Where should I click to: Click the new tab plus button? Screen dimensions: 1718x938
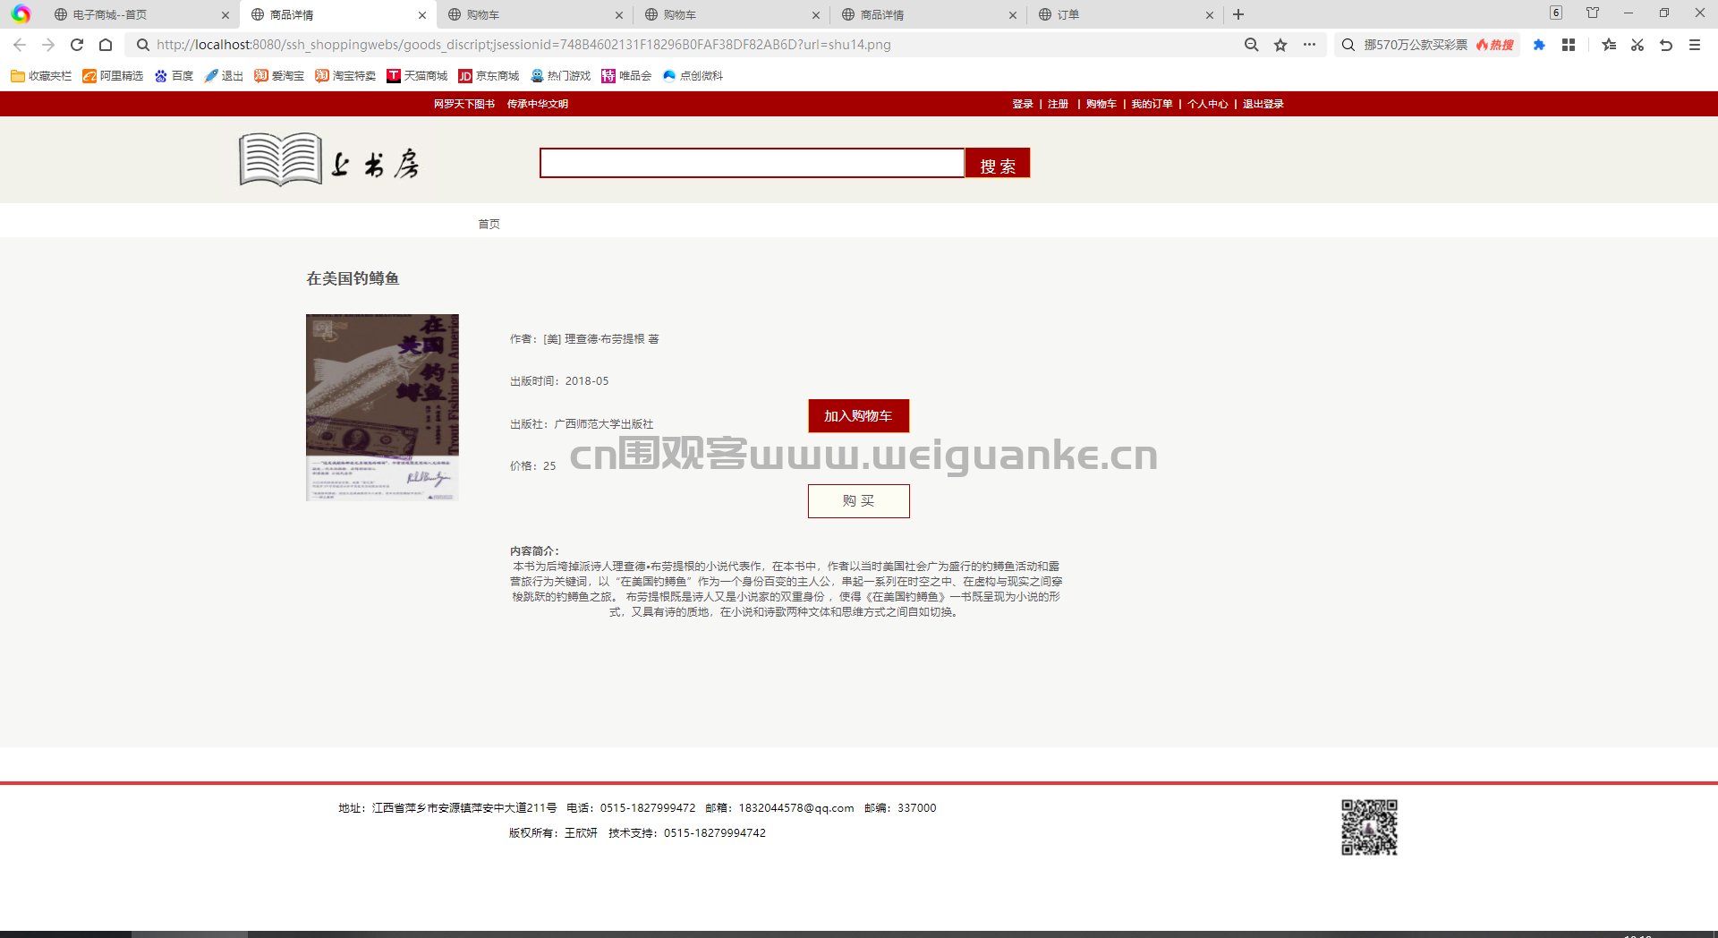tap(1238, 14)
